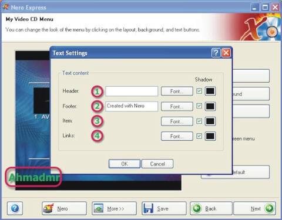Click the Save button with floppy icon
Screen dimensions: 282x220
tap(164, 208)
